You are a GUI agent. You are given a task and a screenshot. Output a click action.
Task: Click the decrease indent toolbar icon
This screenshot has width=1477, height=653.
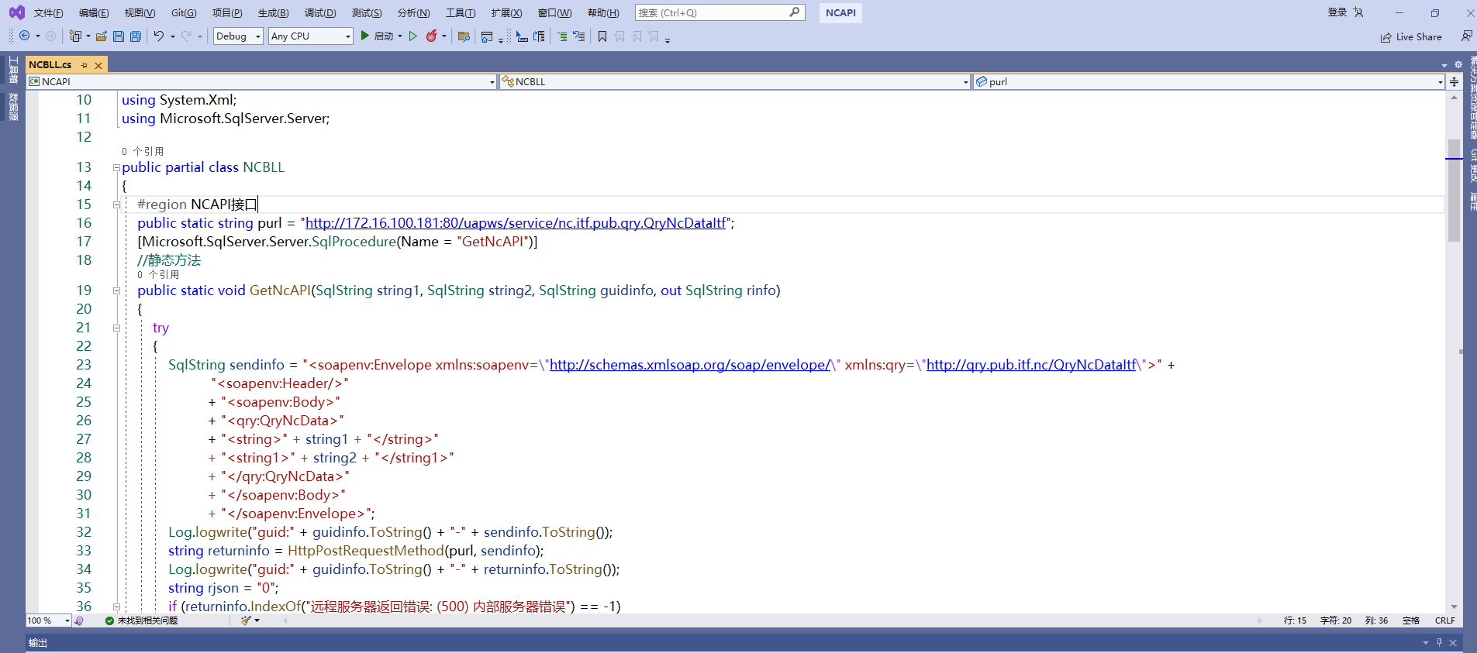pyautogui.click(x=522, y=36)
